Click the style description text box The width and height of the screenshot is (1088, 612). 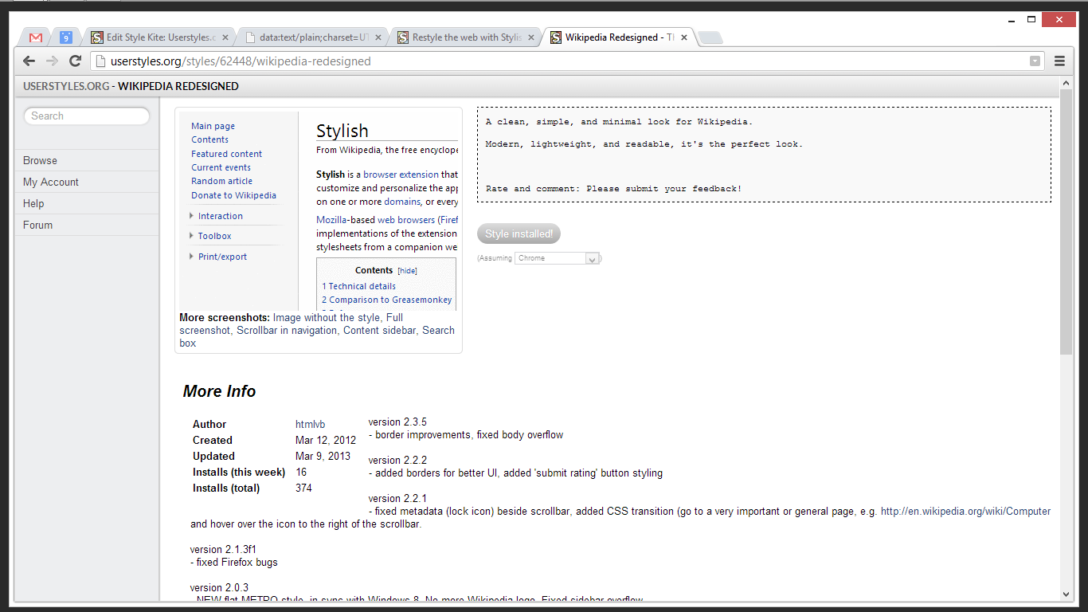764,155
